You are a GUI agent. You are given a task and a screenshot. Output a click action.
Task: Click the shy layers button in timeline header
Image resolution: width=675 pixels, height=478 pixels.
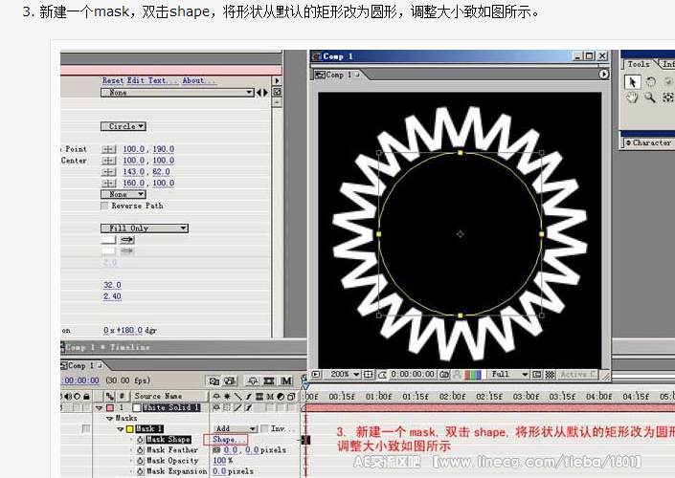click(x=253, y=380)
